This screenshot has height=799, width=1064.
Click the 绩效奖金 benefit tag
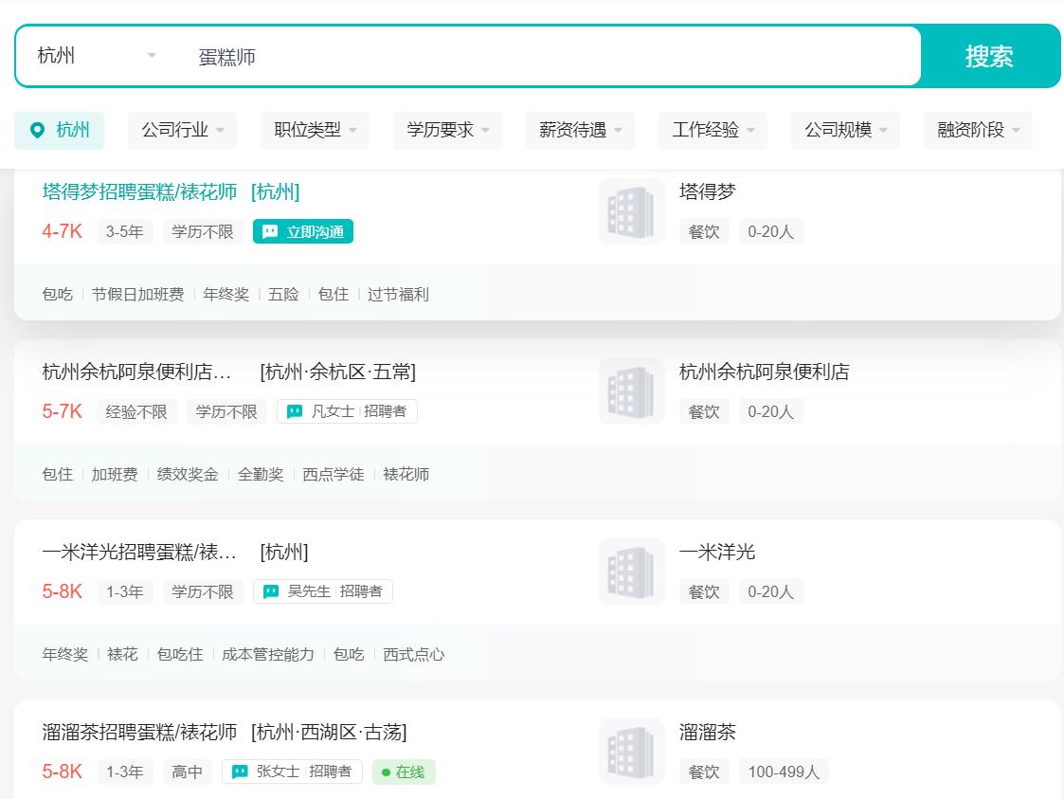(188, 474)
